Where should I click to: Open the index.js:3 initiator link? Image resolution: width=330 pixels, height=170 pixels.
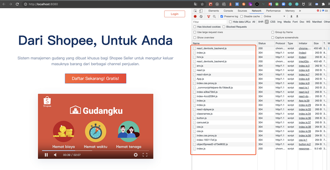point(304,66)
